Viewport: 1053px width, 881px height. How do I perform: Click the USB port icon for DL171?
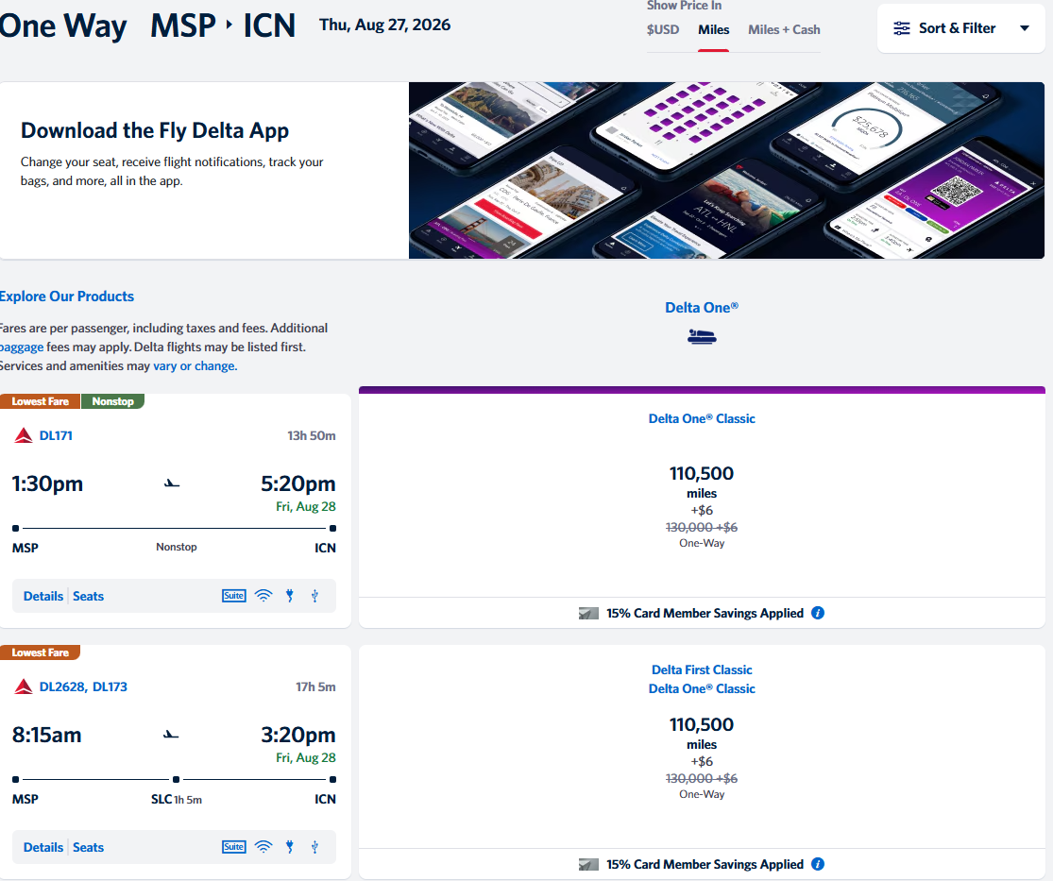(x=314, y=596)
